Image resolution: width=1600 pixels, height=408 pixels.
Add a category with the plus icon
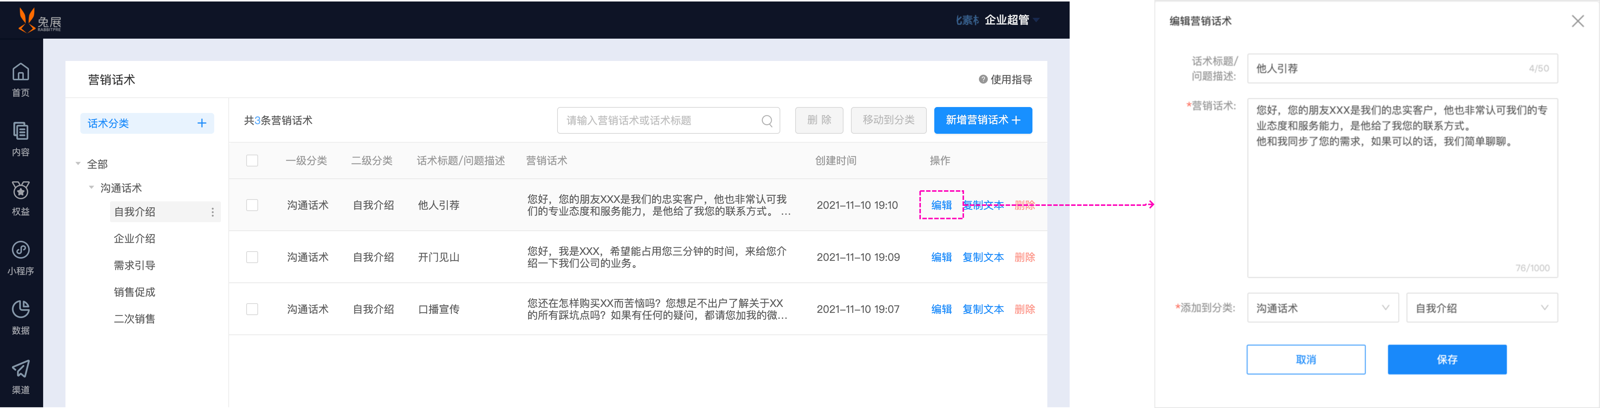202,123
